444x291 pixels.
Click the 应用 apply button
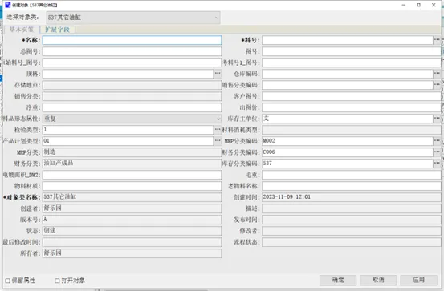coord(418,280)
